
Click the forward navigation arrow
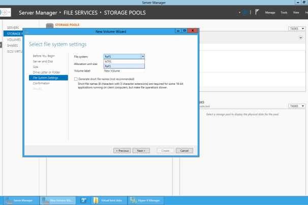coord(5,12)
